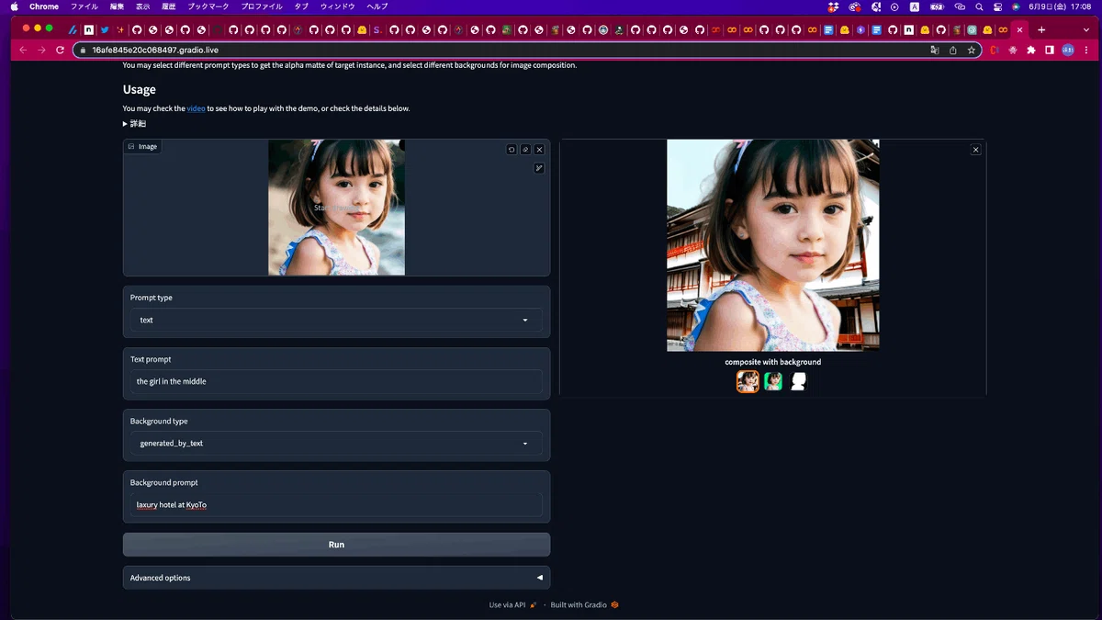Open macOS Control Center
This screenshot has width=1102, height=620.
click(997, 6)
